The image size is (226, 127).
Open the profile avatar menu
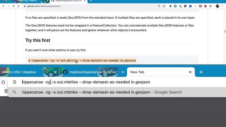pos(218,6)
